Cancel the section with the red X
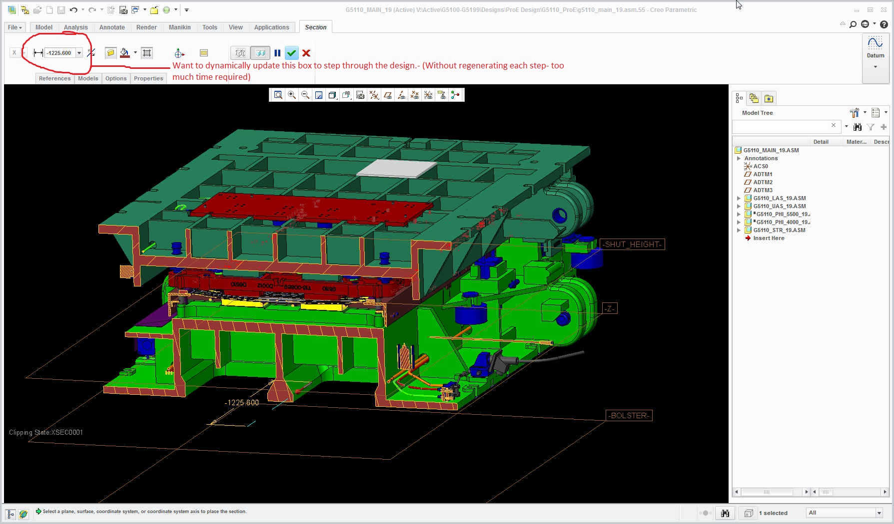The height and width of the screenshot is (524, 894). pos(306,53)
